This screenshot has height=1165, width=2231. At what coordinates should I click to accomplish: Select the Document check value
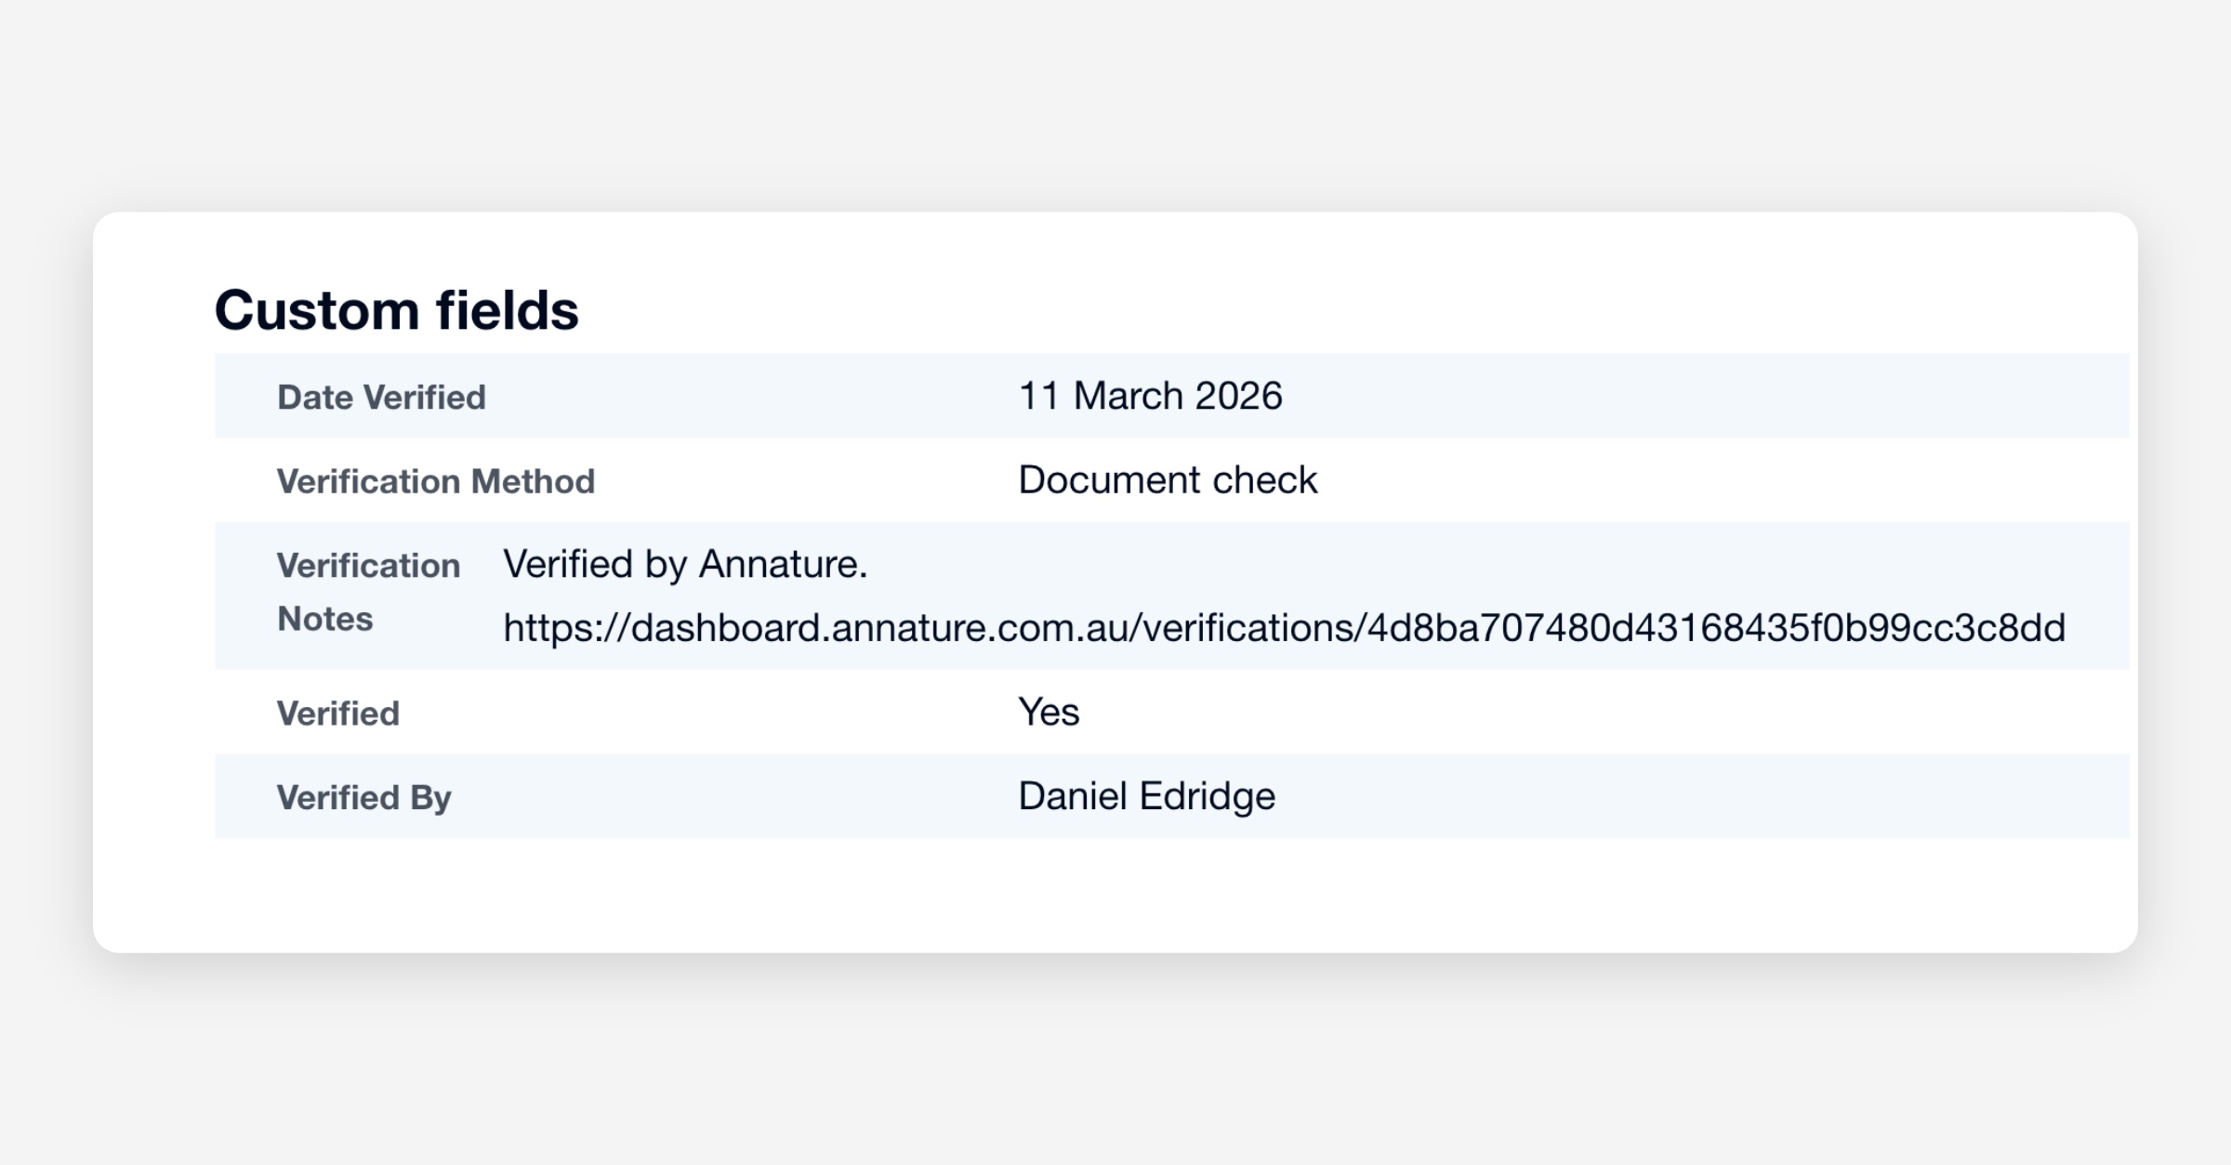coord(1168,480)
